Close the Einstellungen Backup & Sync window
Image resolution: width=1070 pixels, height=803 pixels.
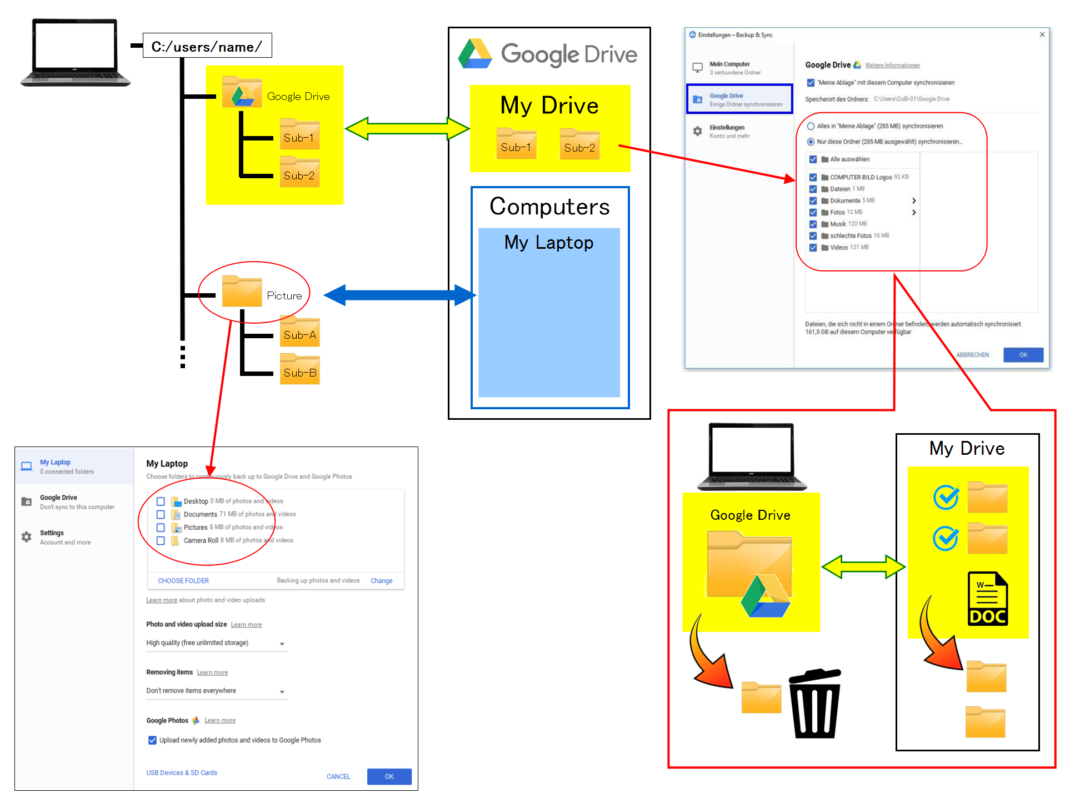pos(1042,34)
